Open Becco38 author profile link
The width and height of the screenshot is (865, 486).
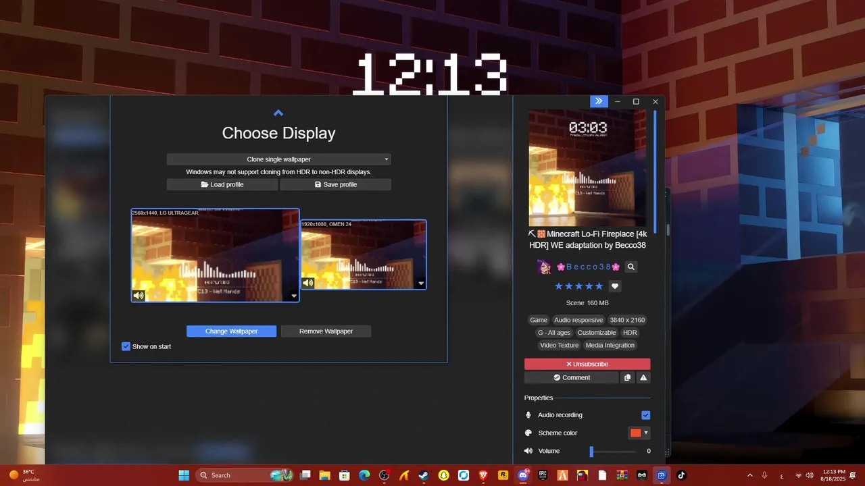pyautogui.click(x=588, y=267)
